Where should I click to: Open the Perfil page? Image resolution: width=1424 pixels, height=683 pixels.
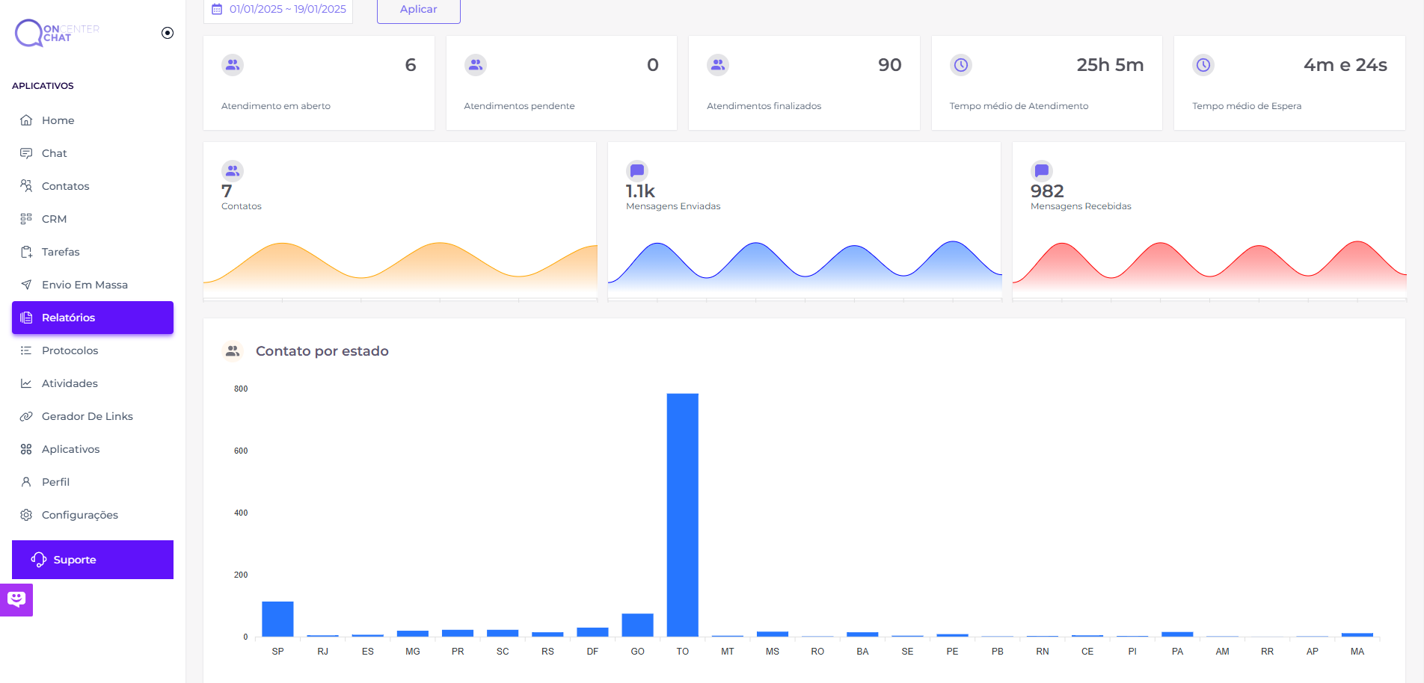pyautogui.click(x=55, y=482)
